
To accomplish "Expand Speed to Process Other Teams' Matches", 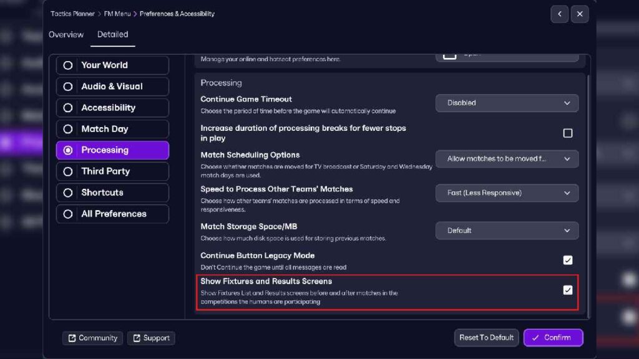I will (x=507, y=193).
